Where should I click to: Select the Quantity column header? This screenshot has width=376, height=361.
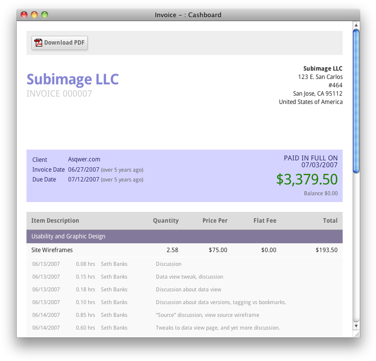click(x=166, y=221)
